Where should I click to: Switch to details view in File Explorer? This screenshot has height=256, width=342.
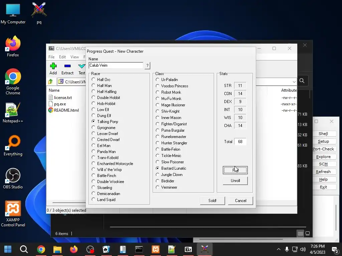[300, 233]
